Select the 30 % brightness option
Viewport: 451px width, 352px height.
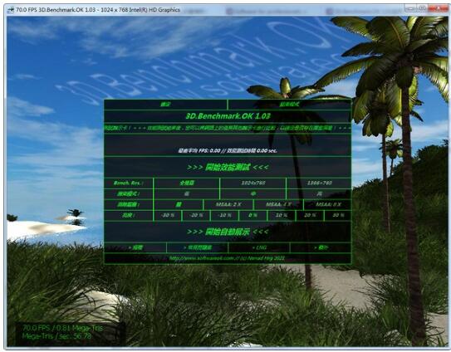coord(338,215)
